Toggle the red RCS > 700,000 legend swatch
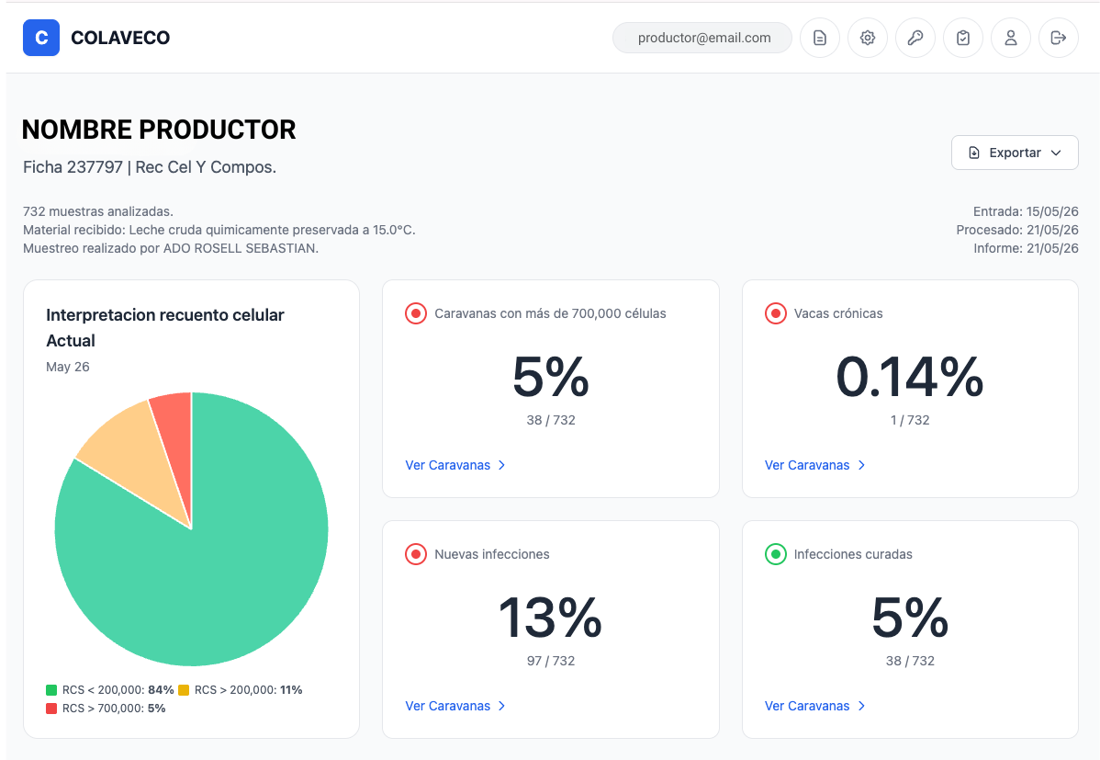Image resolution: width=1100 pixels, height=760 pixels. click(51, 708)
